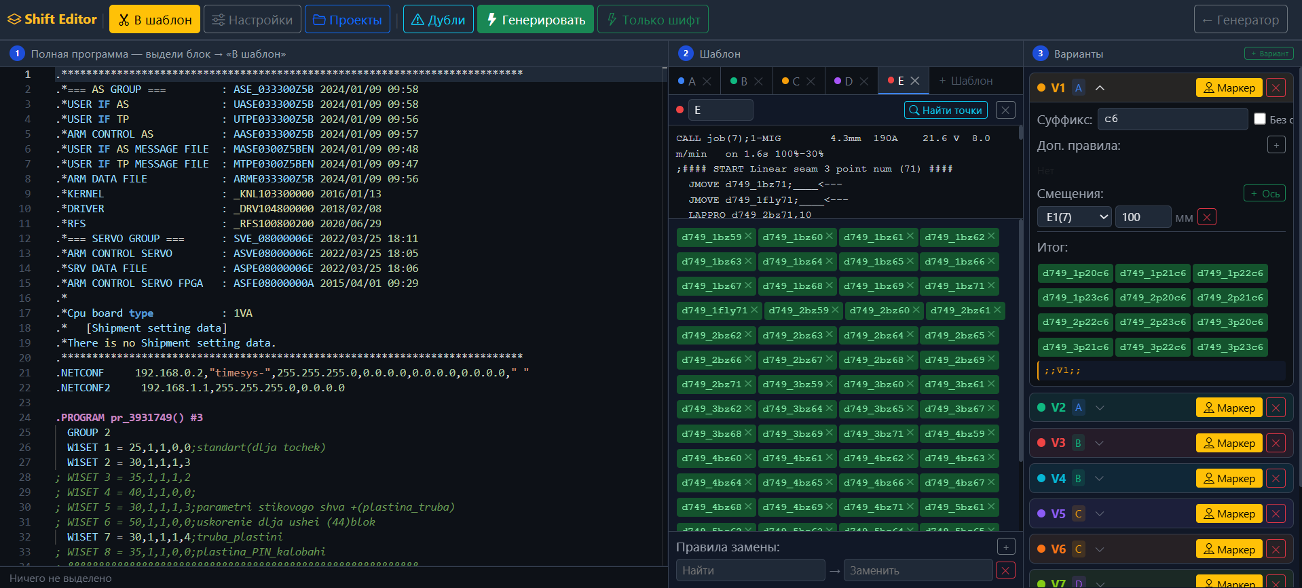1302x588 pixels.
Task: Click the «Только шифт» button
Action: click(653, 20)
